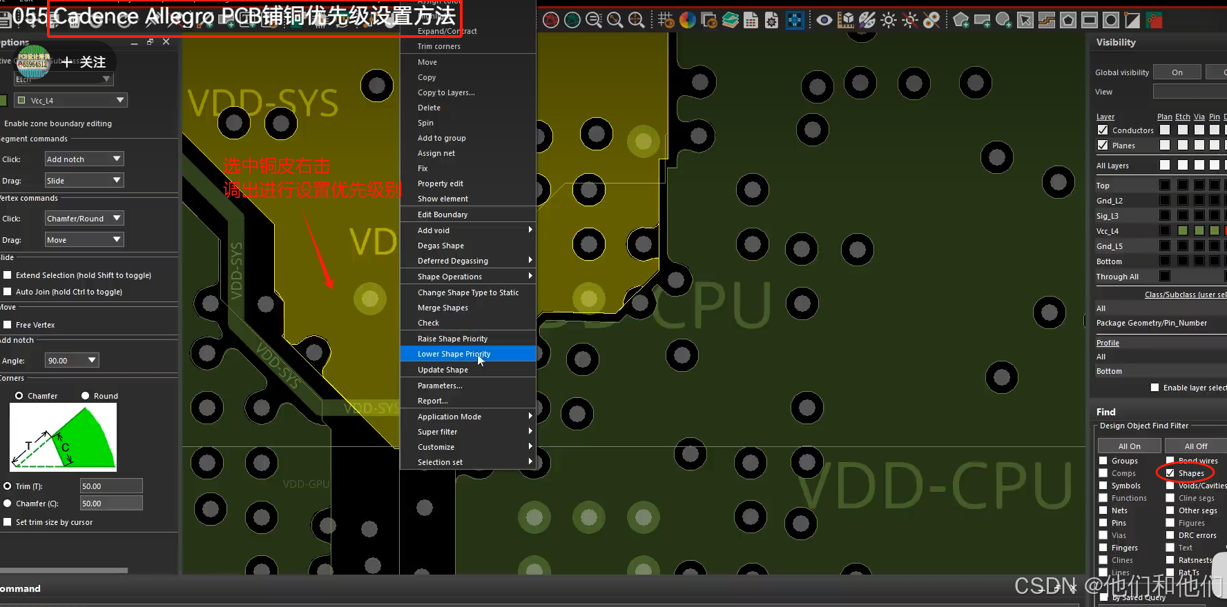Viewport: 1227px width, 607px height.
Task: Click the Vcc_L4 Via green color swatch
Action: [x=1199, y=230]
